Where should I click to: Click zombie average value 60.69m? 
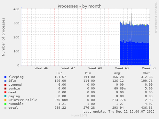[x=120, y=89]
